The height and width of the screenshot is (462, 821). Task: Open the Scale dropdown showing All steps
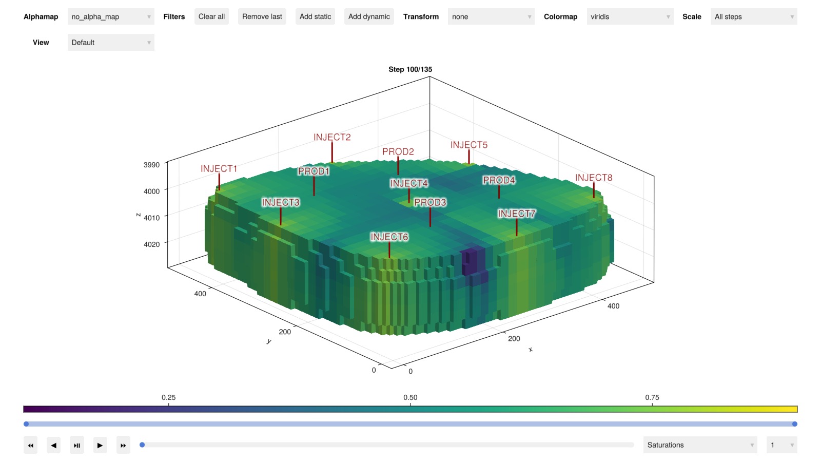tap(753, 17)
